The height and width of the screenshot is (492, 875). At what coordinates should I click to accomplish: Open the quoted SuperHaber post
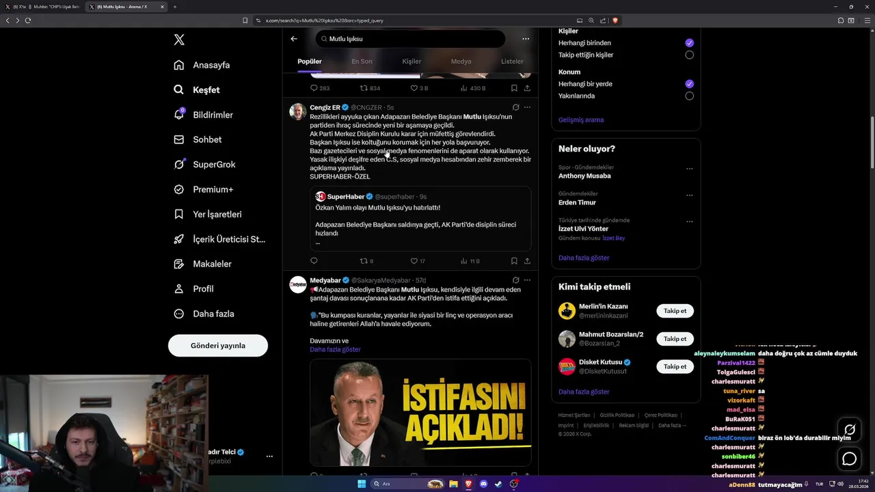click(x=420, y=219)
